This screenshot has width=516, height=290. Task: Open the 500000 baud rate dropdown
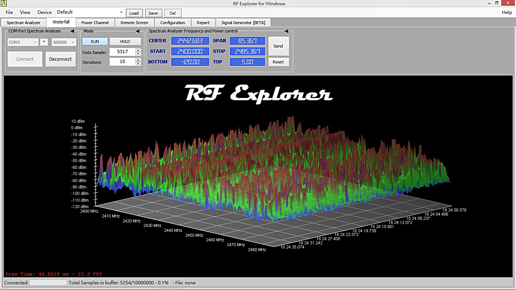[64, 42]
